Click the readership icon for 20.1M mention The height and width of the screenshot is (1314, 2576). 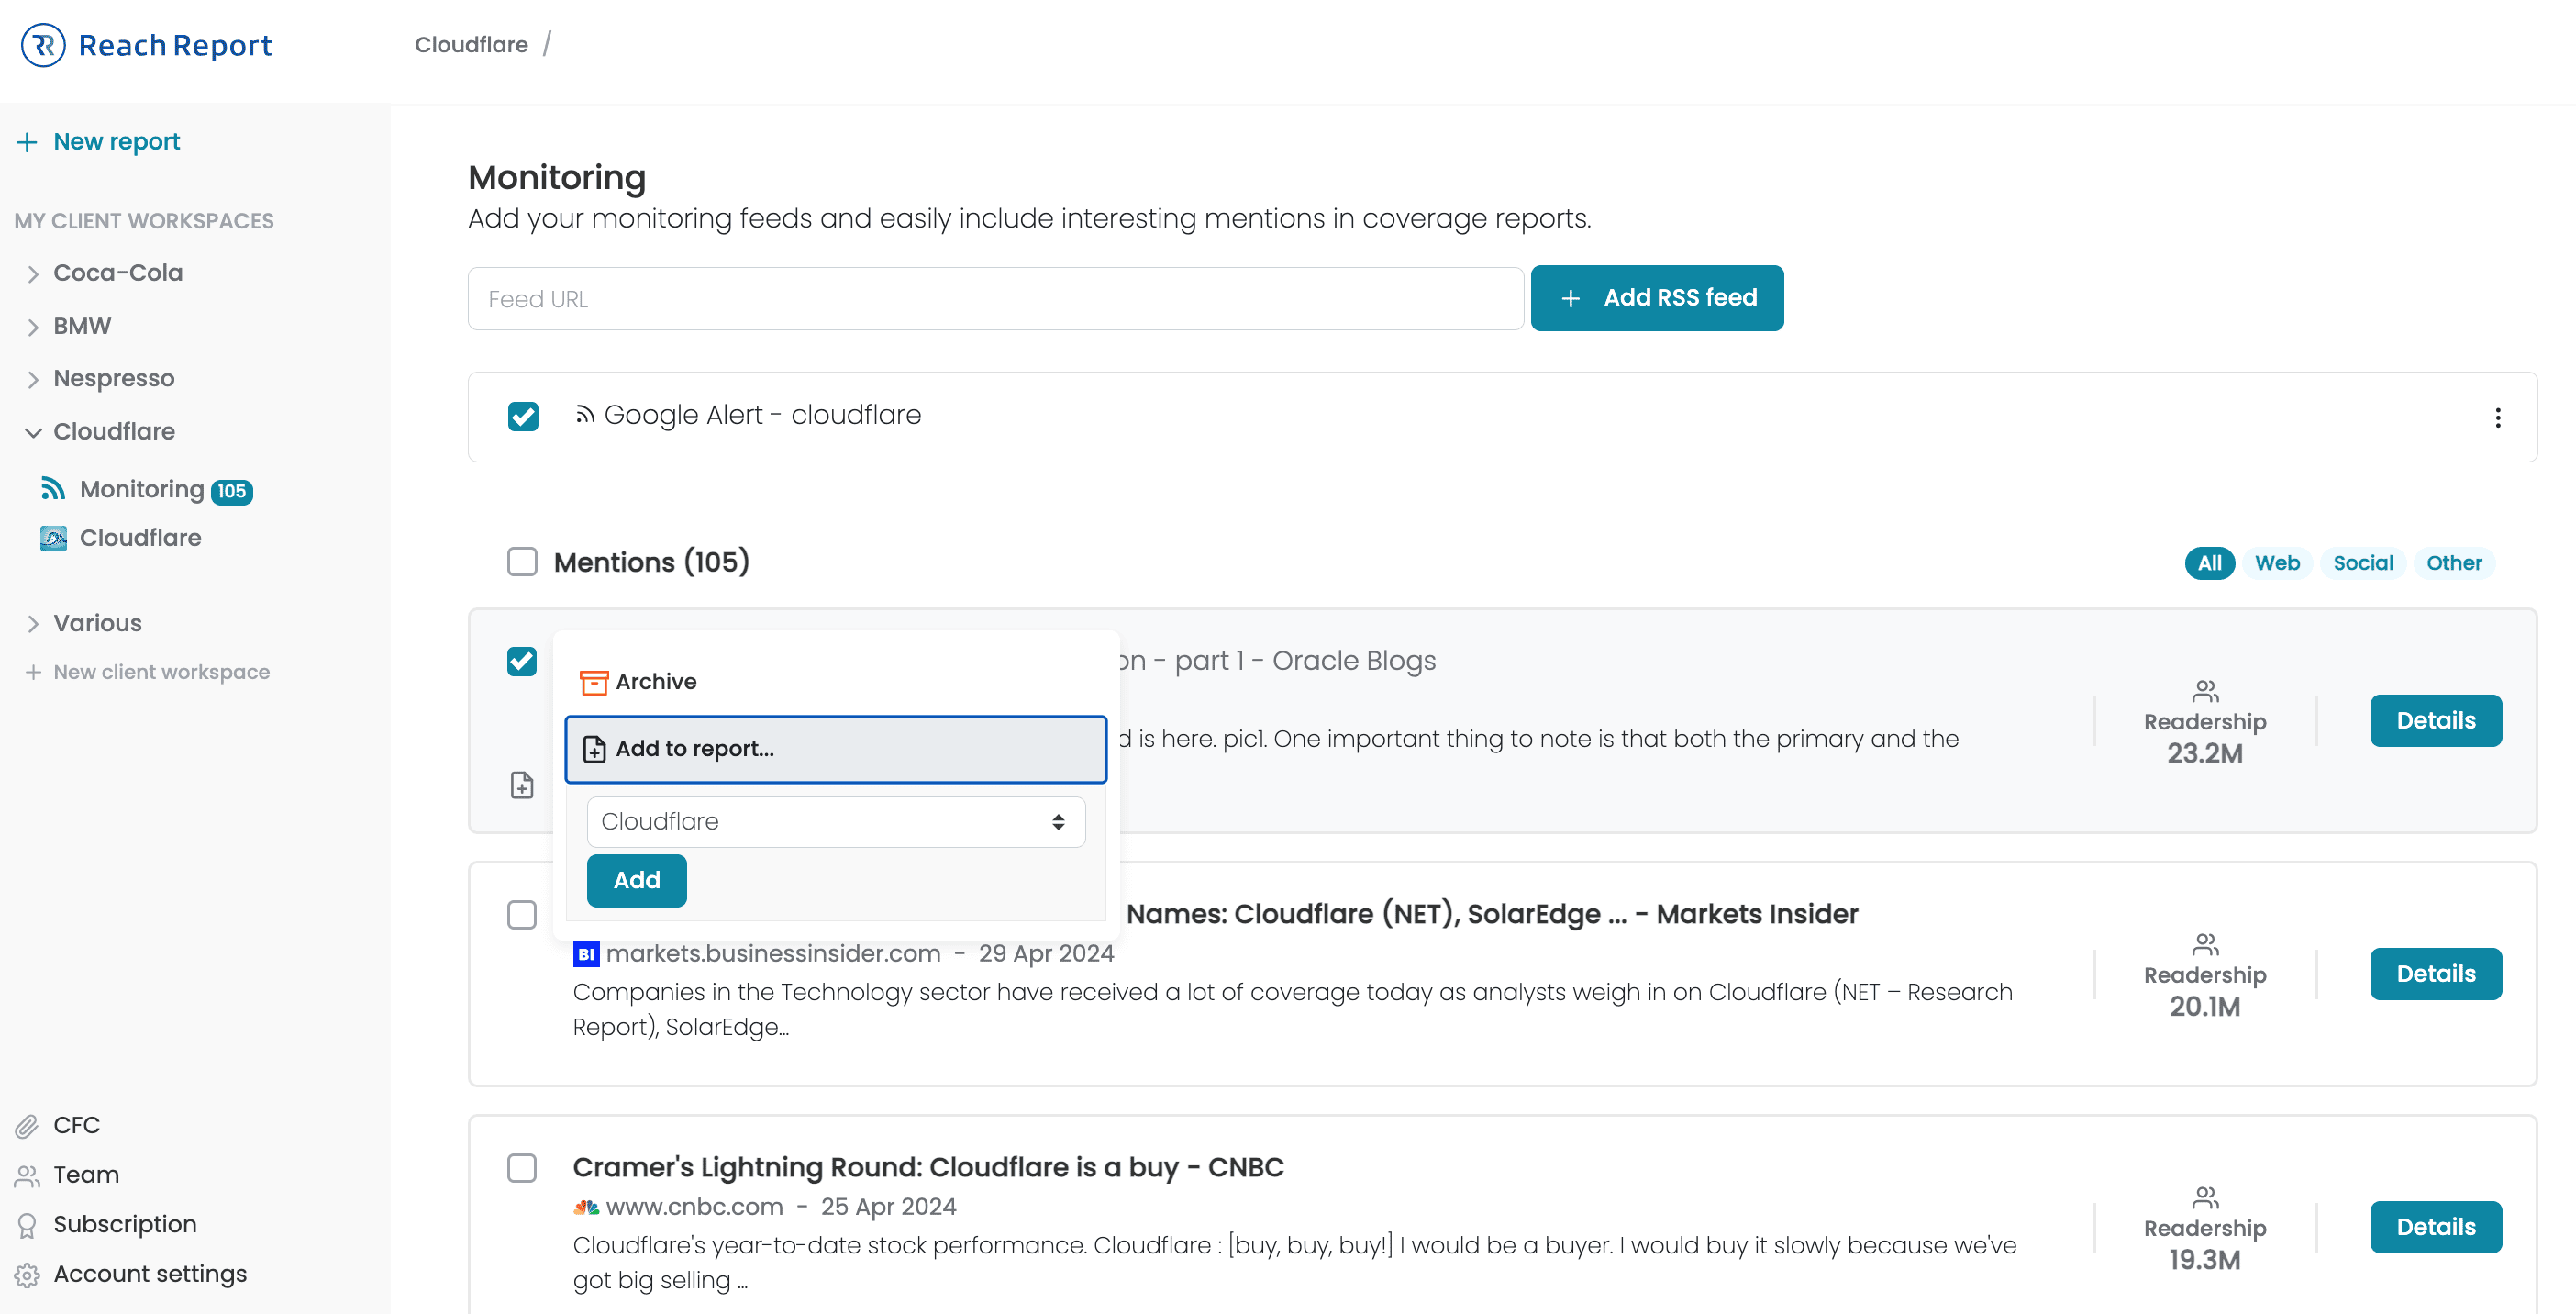tap(2205, 944)
